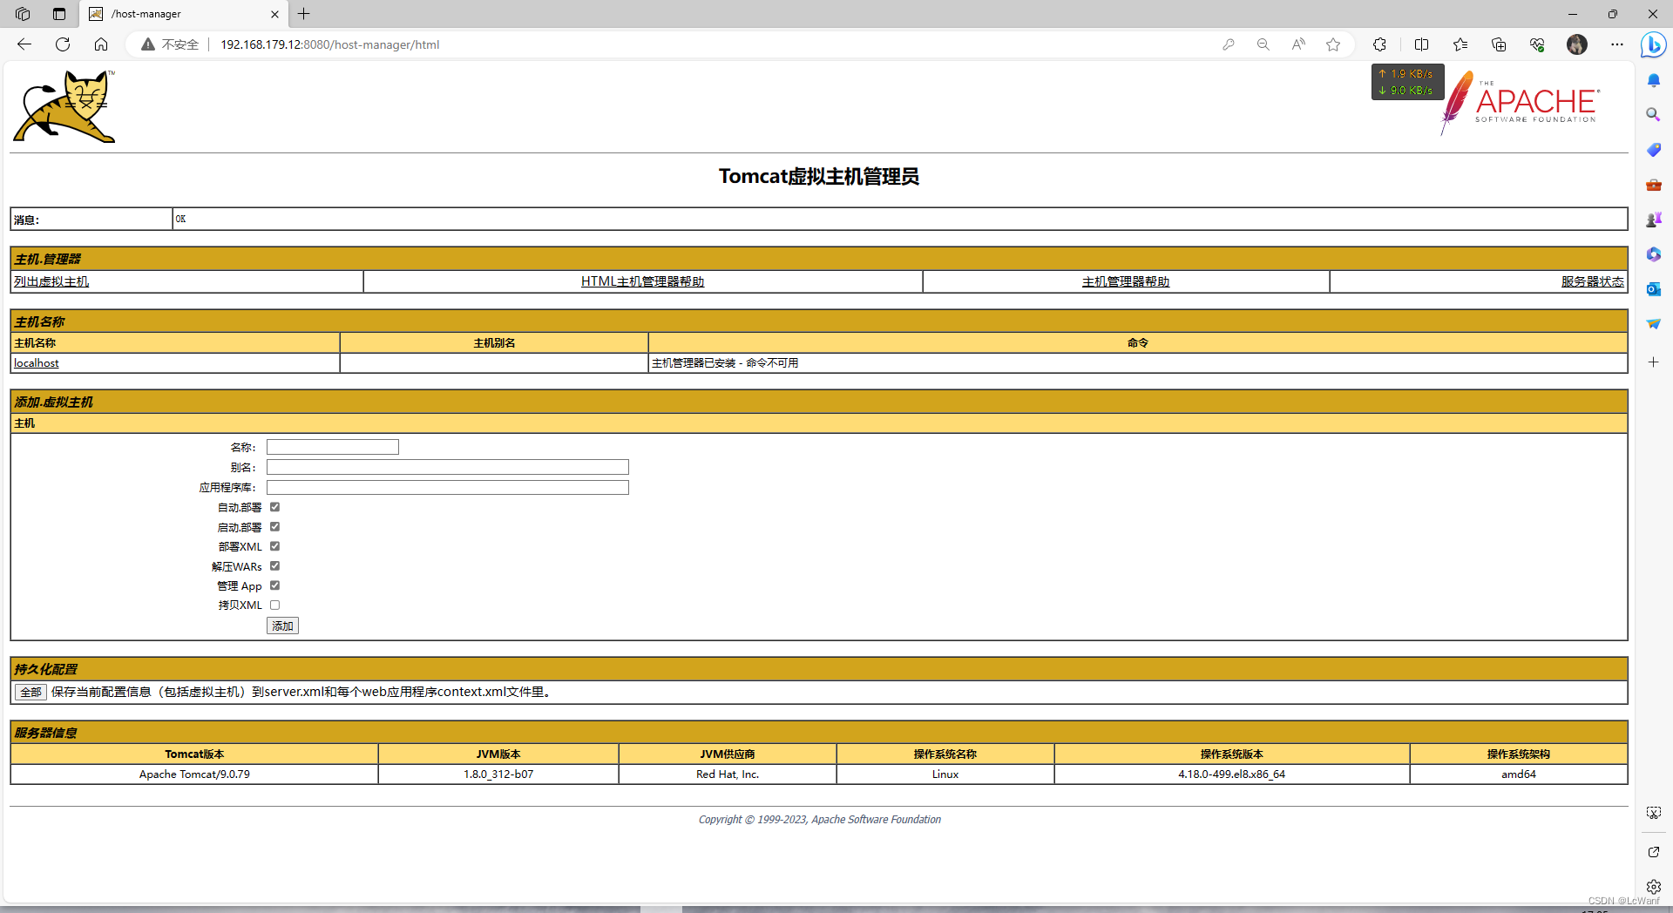Select the amd64 architecture cell
The height and width of the screenshot is (913, 1673).
tap(1519, 774)
